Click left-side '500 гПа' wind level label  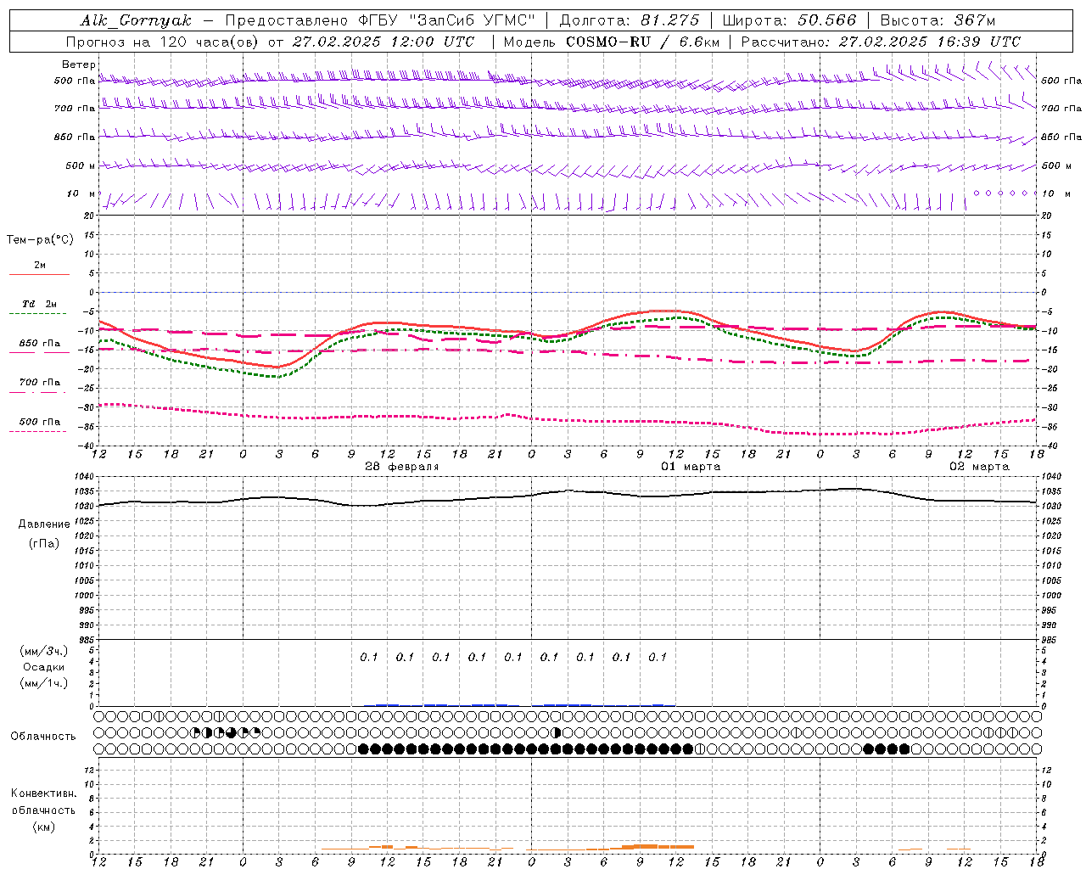[x=75, y=81]
